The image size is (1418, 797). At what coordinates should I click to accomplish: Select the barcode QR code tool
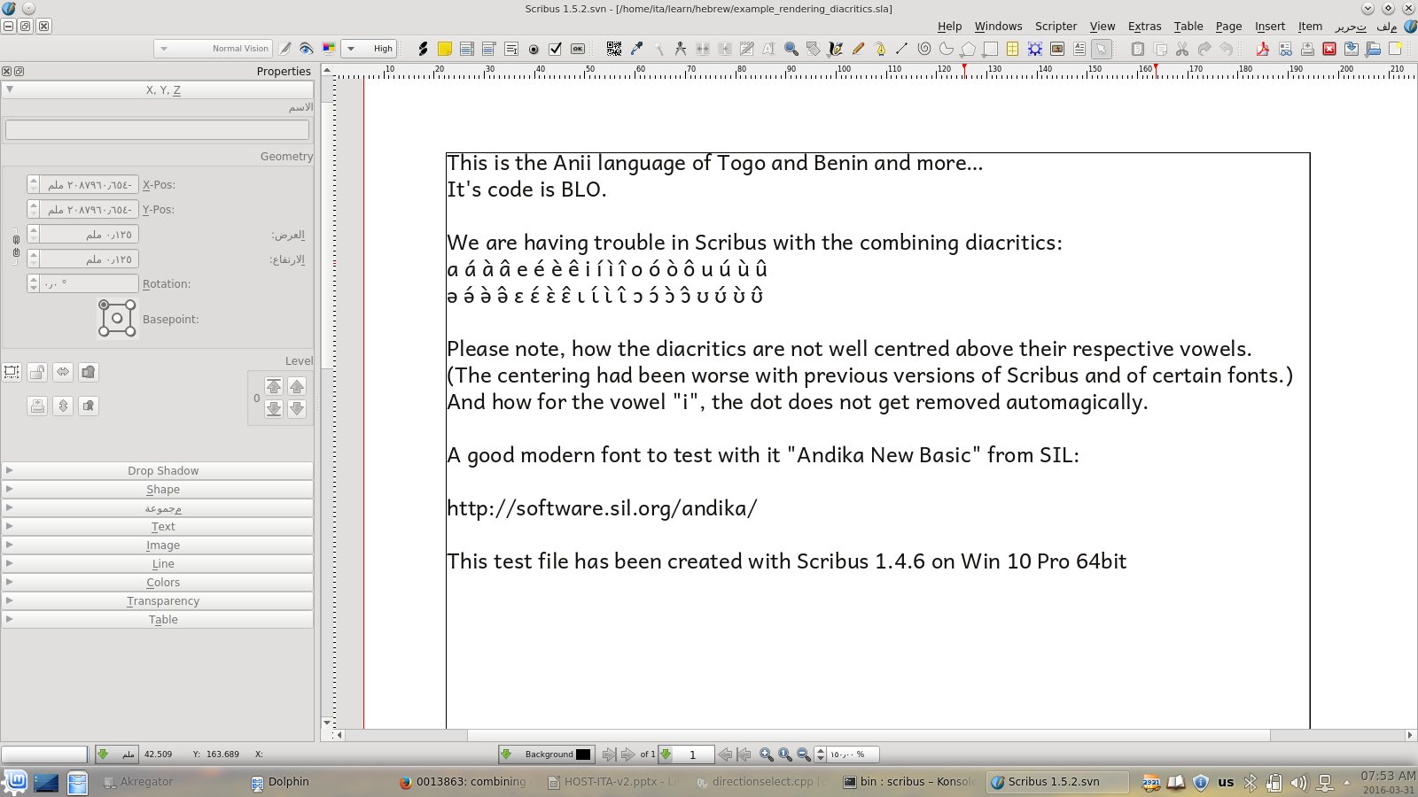pyautogui.click(x=613, y=49)
